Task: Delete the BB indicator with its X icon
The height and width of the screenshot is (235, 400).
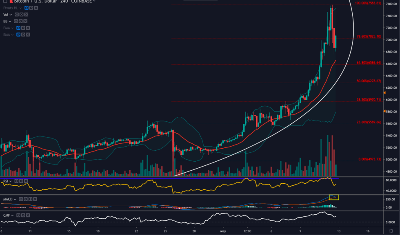Action: point(25,21)
